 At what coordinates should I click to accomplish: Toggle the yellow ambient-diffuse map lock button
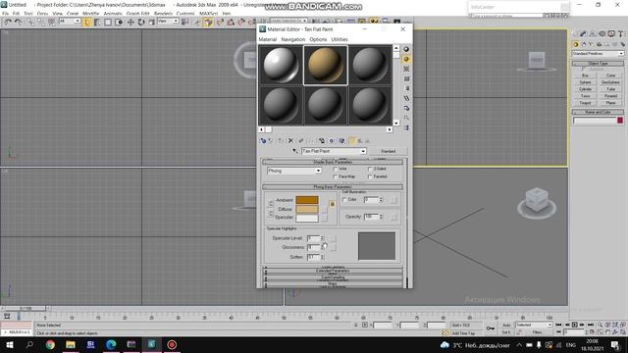332,204
